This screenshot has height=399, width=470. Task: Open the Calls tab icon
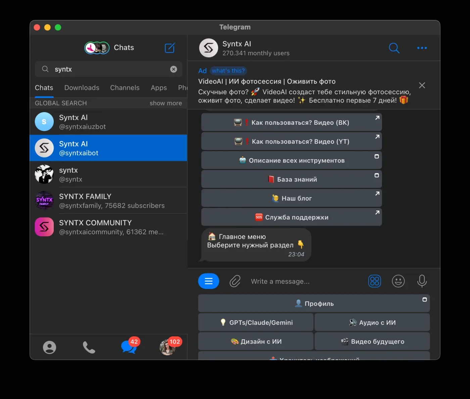coord(89,347)
